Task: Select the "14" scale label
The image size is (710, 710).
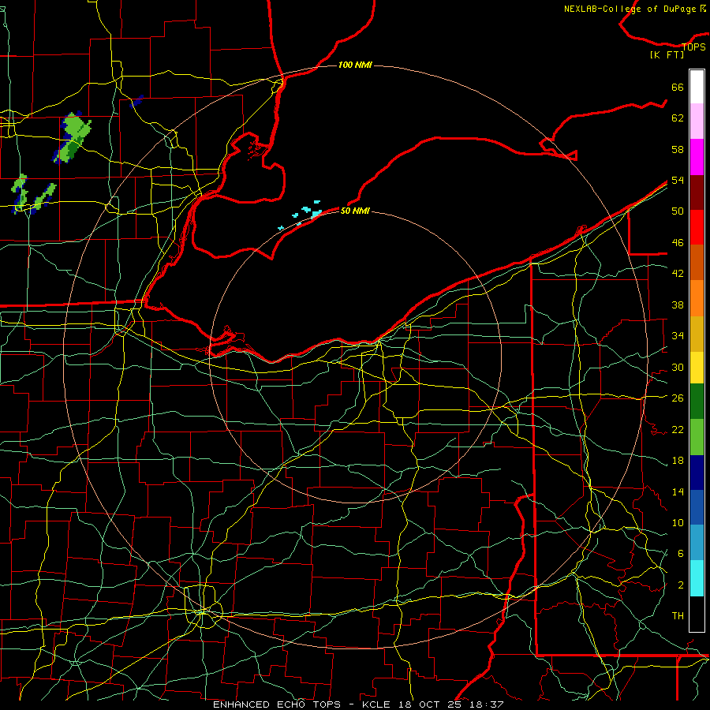Action: pyautogui.click(x=678, y=491)
